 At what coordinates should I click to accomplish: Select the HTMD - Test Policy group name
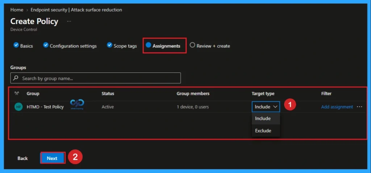pos(45,107)
